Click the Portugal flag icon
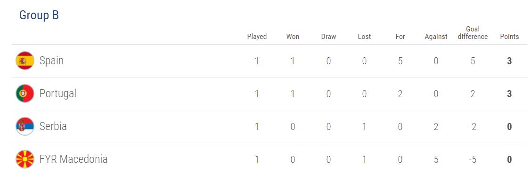This screenshot has height=176, width=531. tap(25, 93)
